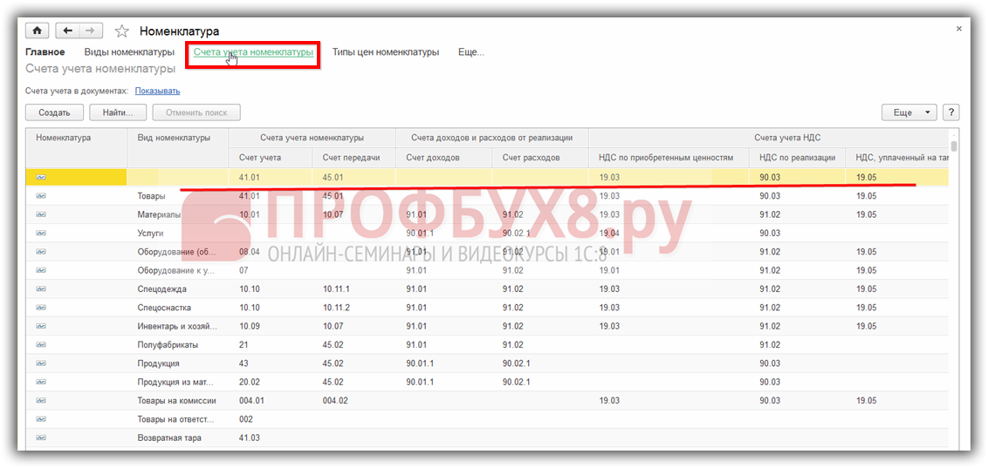
Task: Click row icon for Товары на комиссии
Action: [x=41, y=401]
